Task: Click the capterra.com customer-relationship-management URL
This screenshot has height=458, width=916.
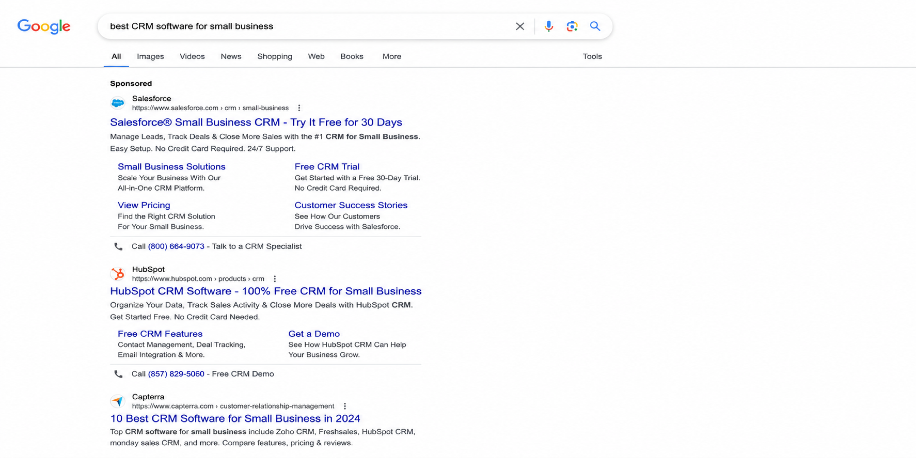Action: pos(233,406)
